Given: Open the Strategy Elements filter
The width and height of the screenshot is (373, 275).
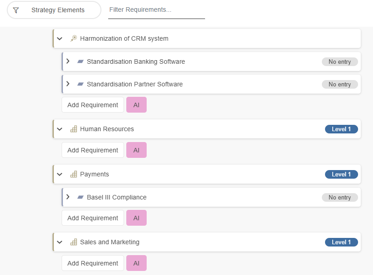Looking at the screenshot, I should point(54,10).
